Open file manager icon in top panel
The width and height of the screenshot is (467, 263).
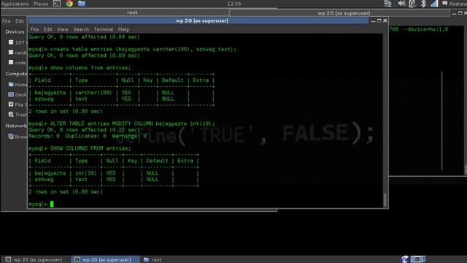(x=82, y=4)
